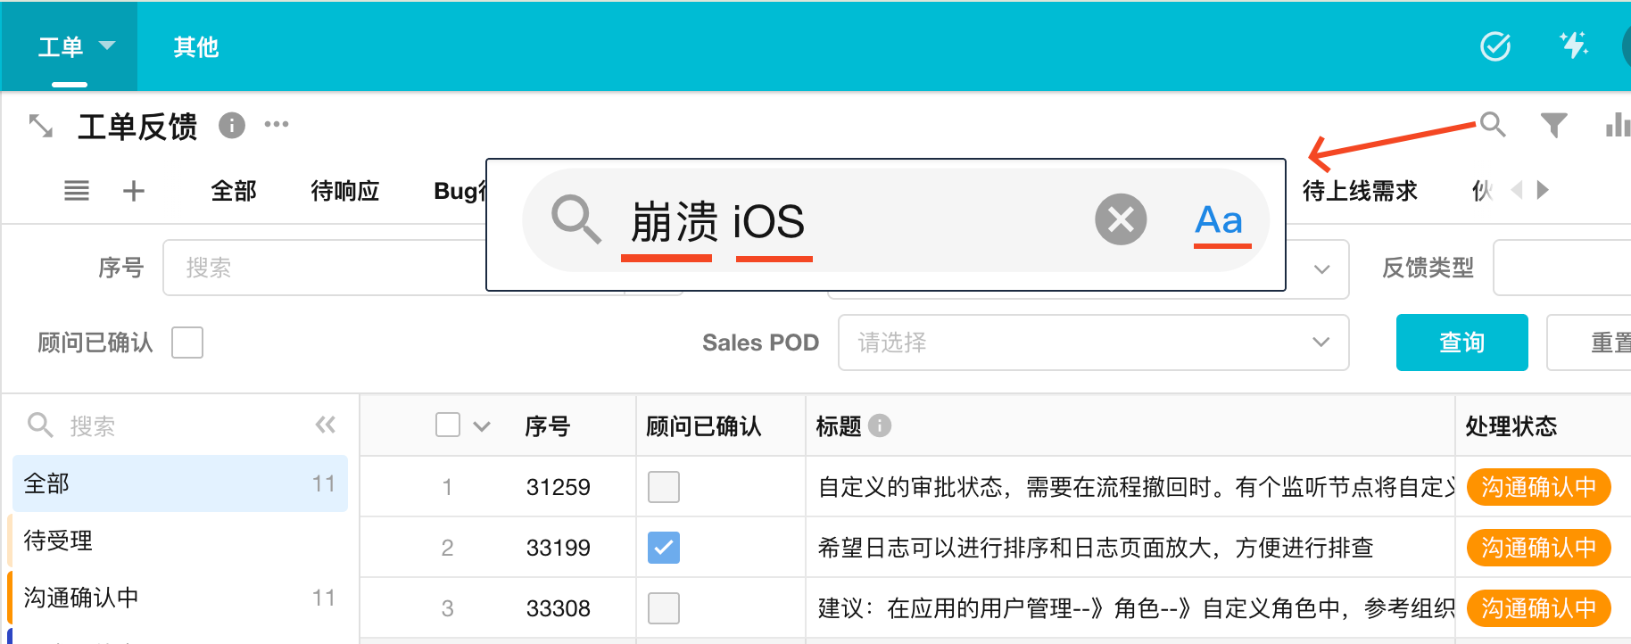Open the hamburger view list icon
Screen dimensions: 1631x644
pos(77,191)
